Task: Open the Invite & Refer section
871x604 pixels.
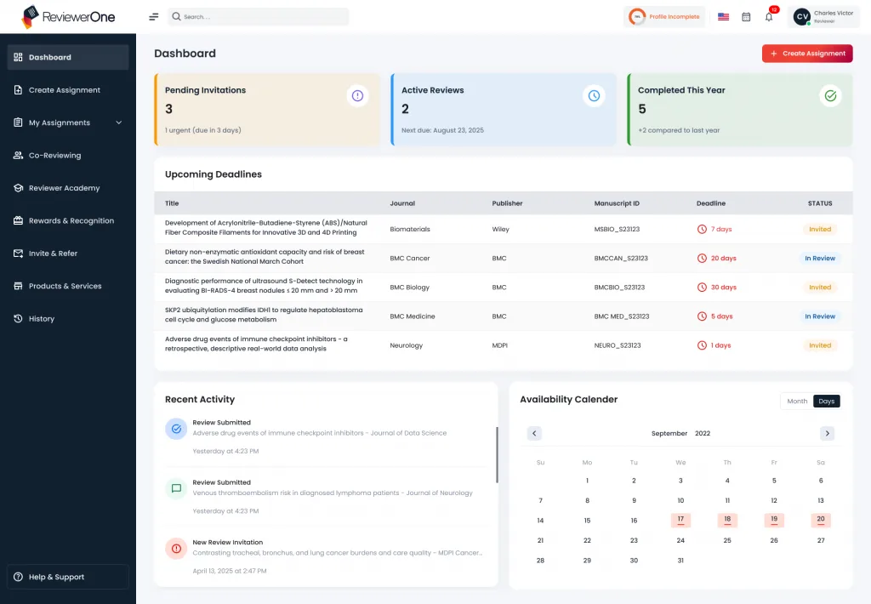Action: tap(19, 253)
